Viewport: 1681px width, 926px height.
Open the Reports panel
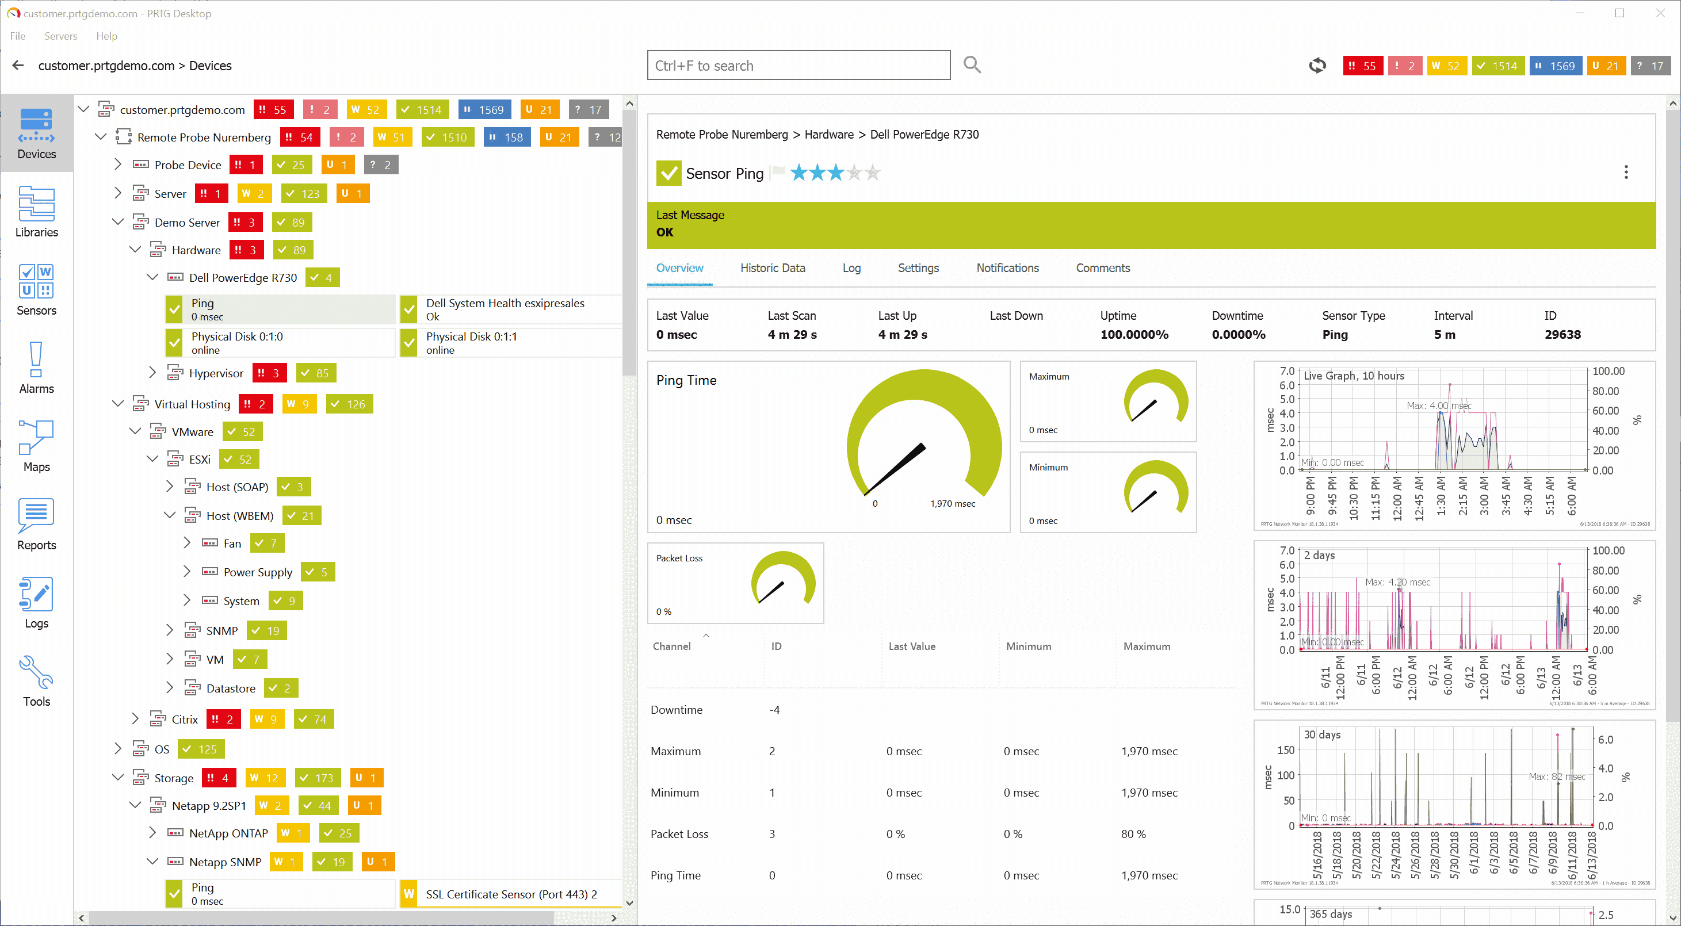36,525
